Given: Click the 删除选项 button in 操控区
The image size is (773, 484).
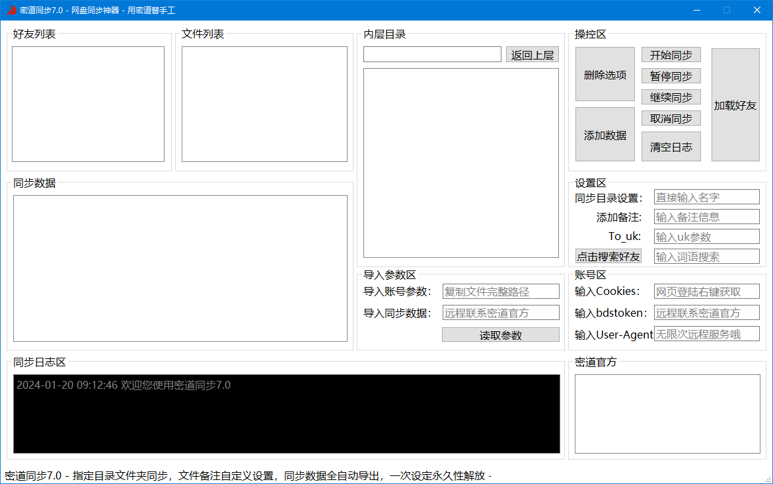Looking at the screenshot, I should [605, 75].
